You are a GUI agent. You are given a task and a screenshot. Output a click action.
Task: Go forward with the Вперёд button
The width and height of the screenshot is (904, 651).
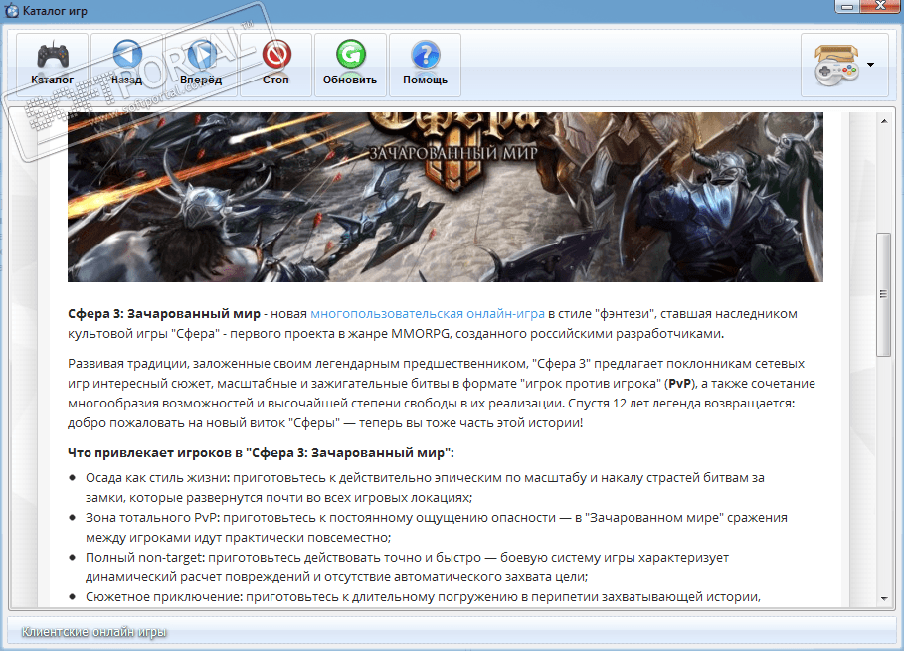201,64
